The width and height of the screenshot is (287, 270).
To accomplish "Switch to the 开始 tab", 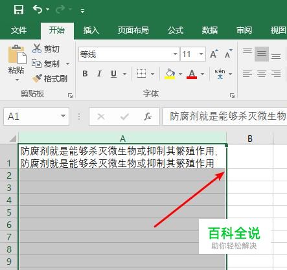I will [57, 30].
